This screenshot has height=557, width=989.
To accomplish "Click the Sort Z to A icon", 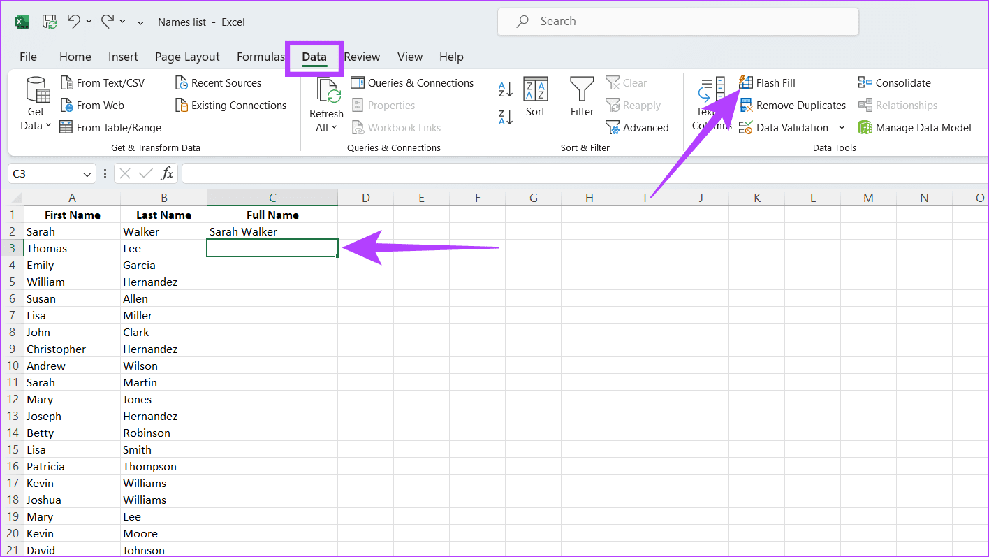I will [x=506, y=117].
